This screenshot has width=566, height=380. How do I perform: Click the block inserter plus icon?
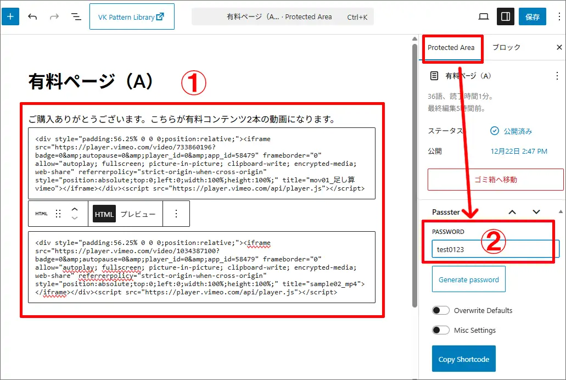tap(10, 17)
